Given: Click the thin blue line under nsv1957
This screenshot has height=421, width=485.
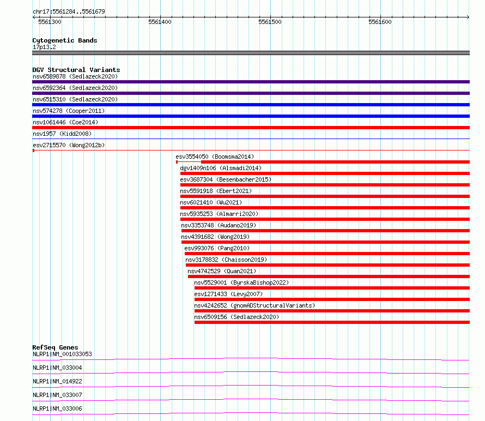Looking at the screenshot, I should pyautogui.click(x=251, y=139).
